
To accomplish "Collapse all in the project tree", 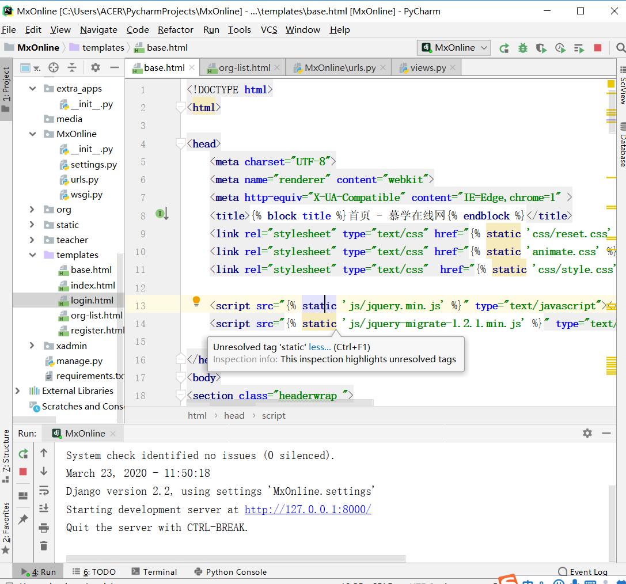I will click(72, 67).
